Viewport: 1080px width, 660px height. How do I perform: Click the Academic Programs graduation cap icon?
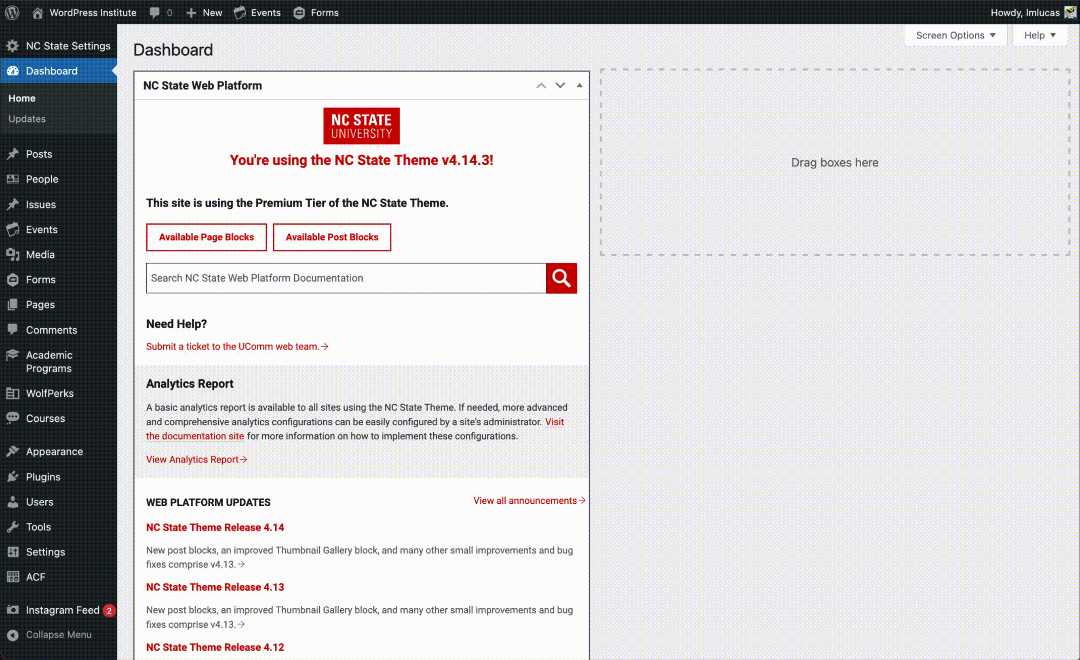click(13, 355)
